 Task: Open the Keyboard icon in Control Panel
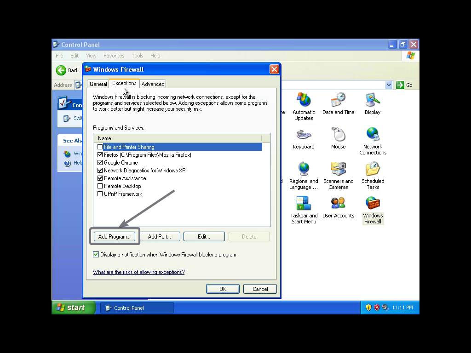click(x=304, y=138)
